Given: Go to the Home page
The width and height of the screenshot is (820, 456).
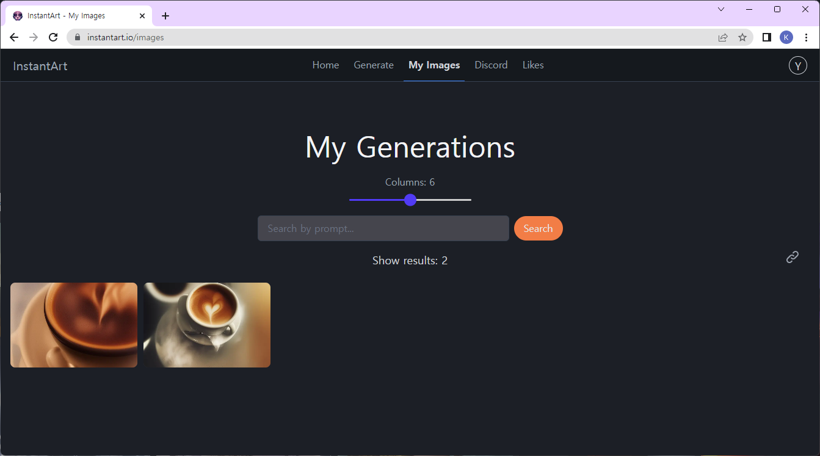Looking at the screenshot, I should coord(325,65).
